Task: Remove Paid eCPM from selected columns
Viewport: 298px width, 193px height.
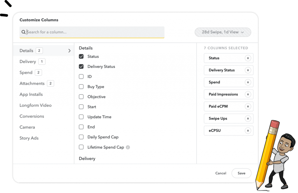Action: 248,106
